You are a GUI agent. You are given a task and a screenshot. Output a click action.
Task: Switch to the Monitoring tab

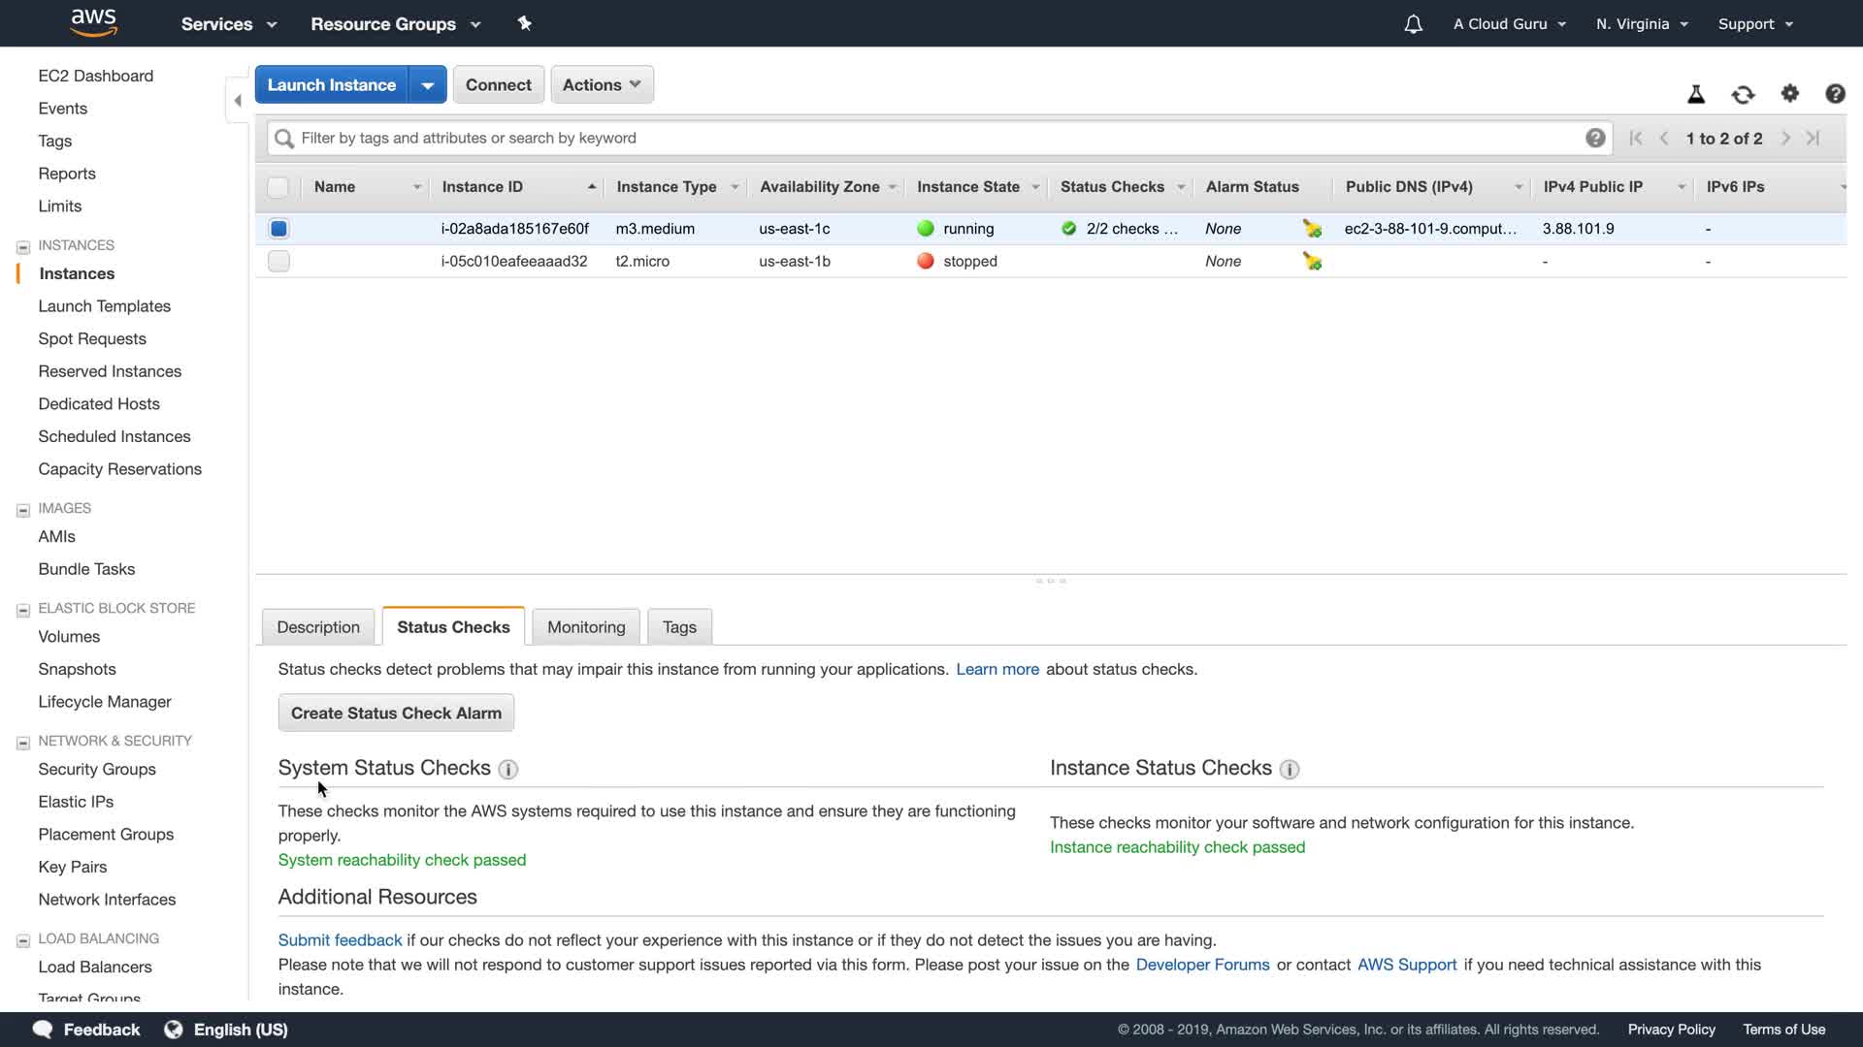[x=586, y=627]
